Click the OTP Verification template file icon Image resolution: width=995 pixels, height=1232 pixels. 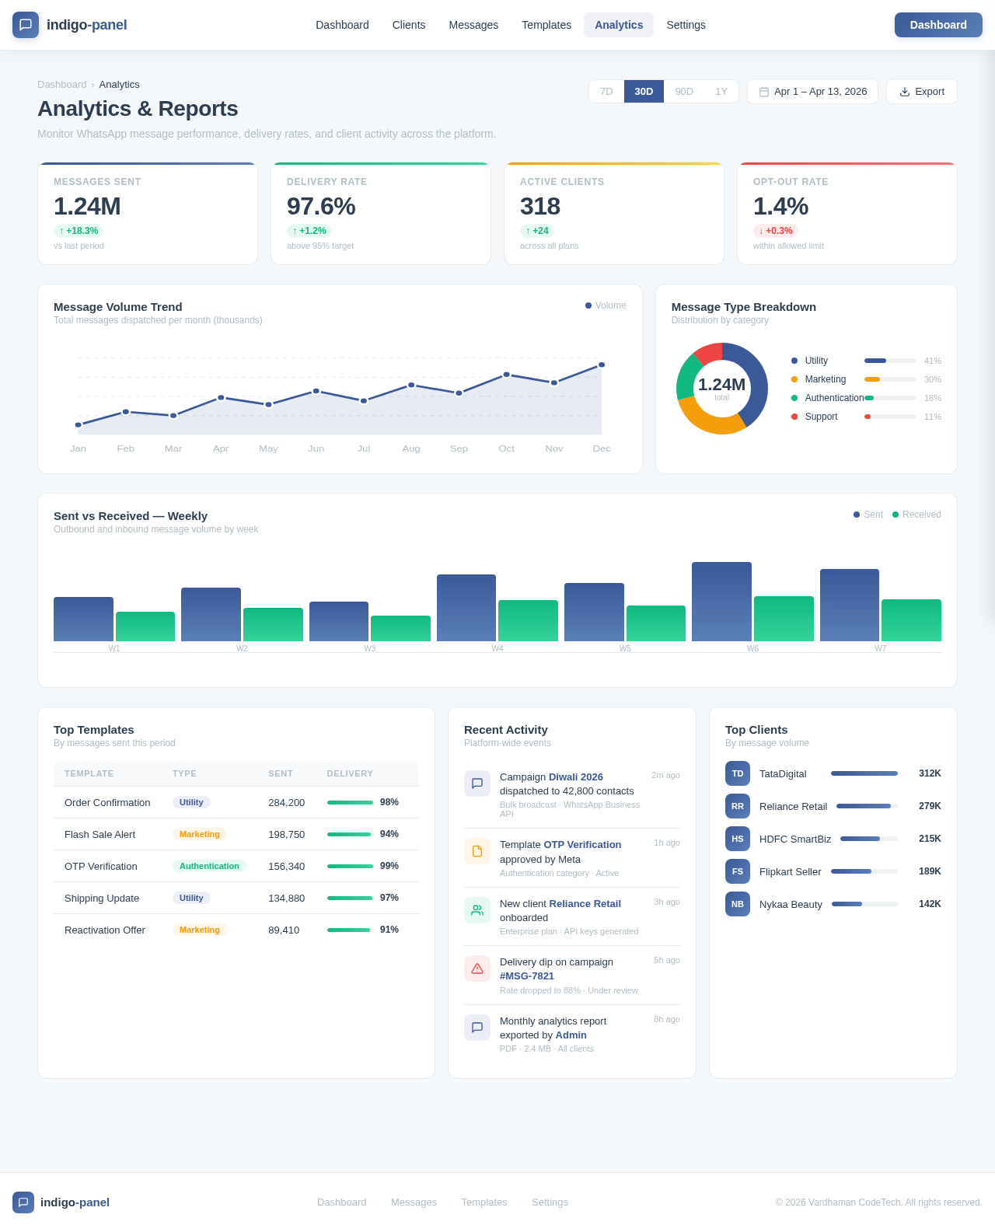(477, 851)
